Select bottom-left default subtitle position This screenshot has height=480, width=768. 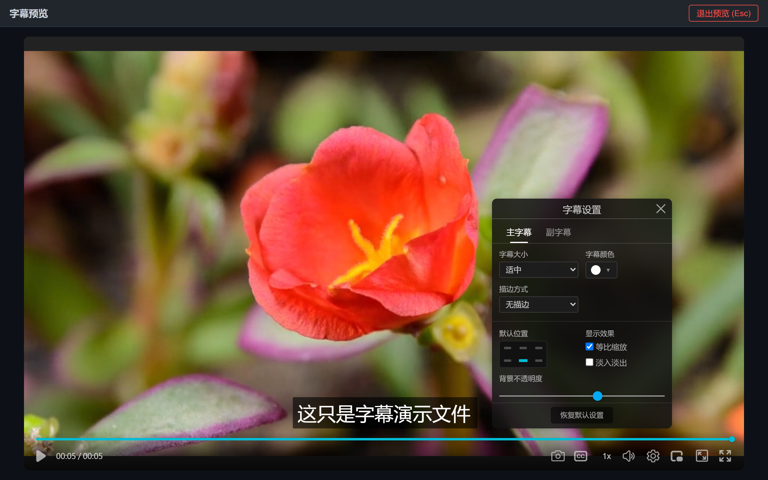[x=508, y=361]
